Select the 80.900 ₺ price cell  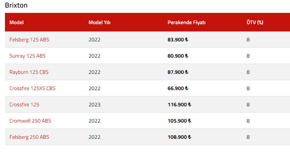point(178,56)
